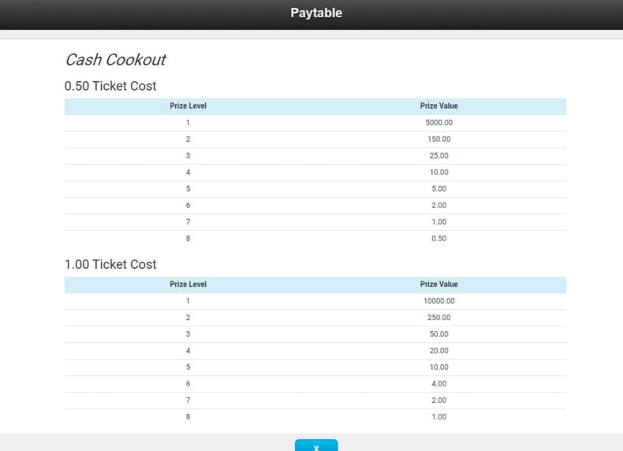Click the 20.00 prize value cell
Image resolution: width=623 pixels, height=451 pixels.
point(438,350)
